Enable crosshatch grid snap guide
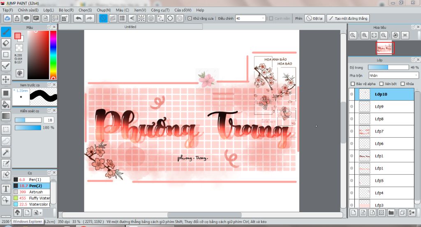The width and height of the screenshot is (421, 227). click(x=123, y=18)
